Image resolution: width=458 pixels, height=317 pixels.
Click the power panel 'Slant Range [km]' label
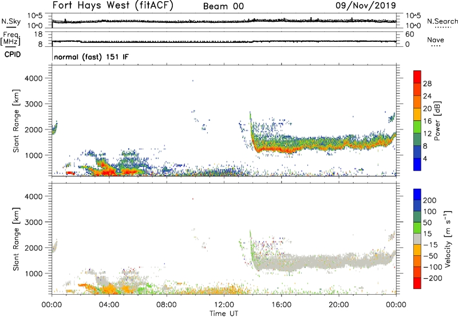click(x=16, y=121)
